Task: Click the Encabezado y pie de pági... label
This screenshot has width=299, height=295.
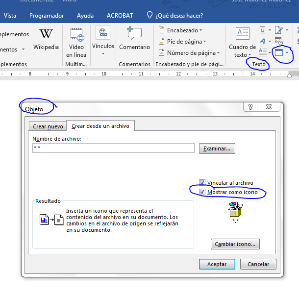Action: click(189, 64)
